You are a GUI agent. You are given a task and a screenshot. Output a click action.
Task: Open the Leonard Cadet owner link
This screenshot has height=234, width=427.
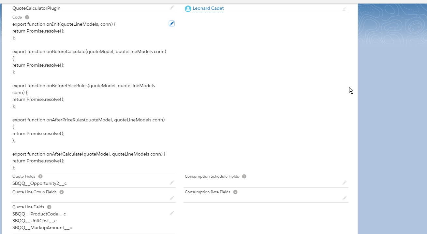(208, 8)
